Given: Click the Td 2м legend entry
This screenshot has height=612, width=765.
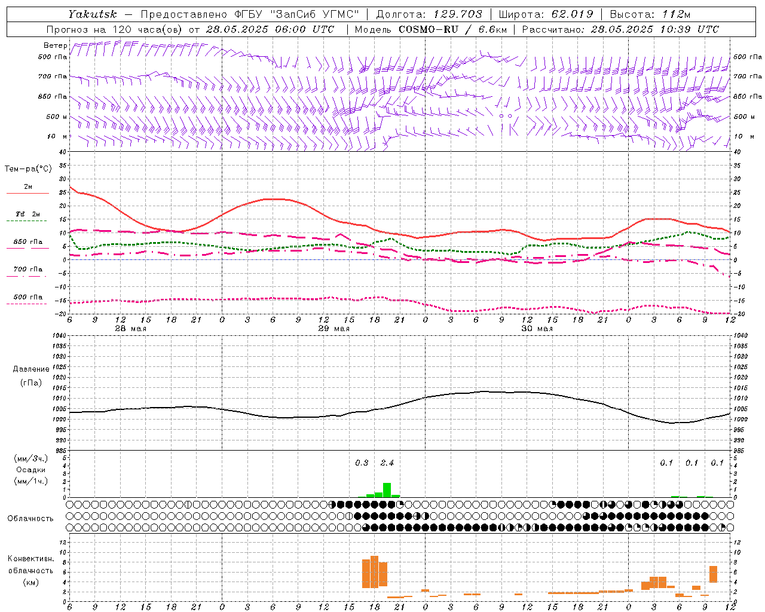Looking at the screenshot, I should click(27, 214).
